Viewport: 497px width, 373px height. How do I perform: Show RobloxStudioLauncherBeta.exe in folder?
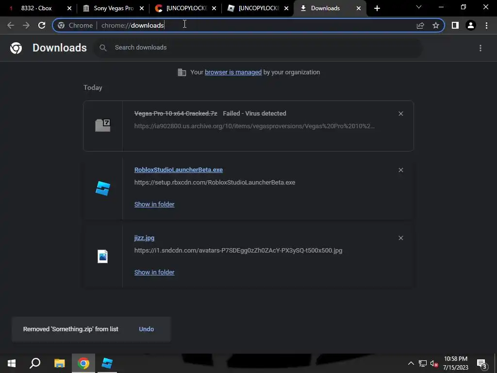[154, 204]
